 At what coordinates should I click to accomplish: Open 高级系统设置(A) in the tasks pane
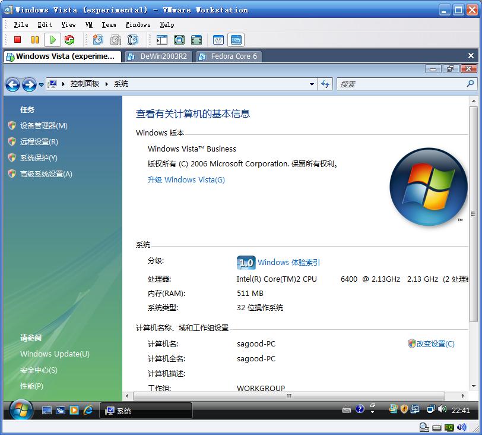click(46, 174)
